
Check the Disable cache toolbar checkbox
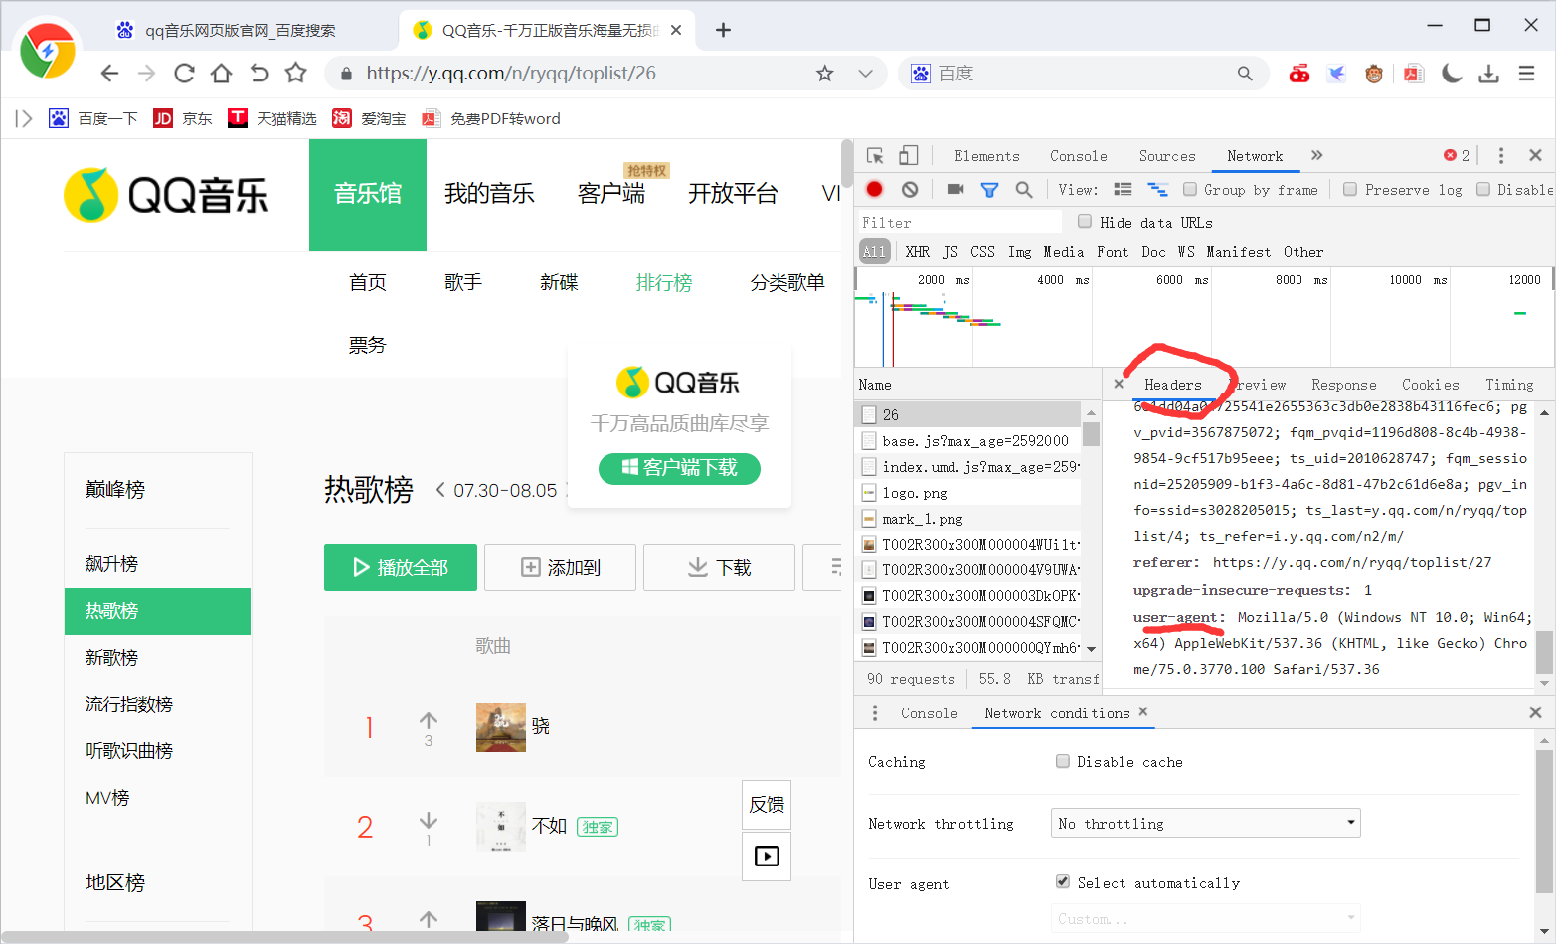[x=1483, y=189]
